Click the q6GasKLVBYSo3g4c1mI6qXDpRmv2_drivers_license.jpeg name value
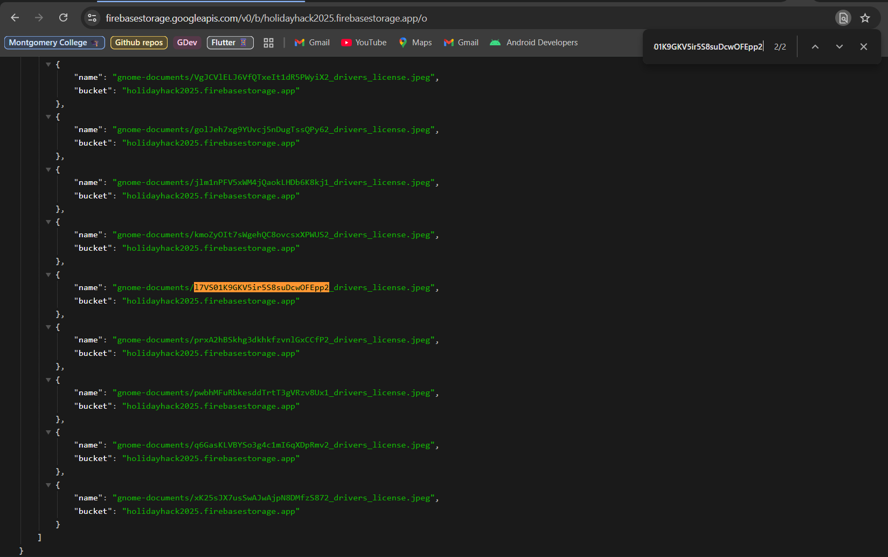888x557 pixels. click(274, 445)
